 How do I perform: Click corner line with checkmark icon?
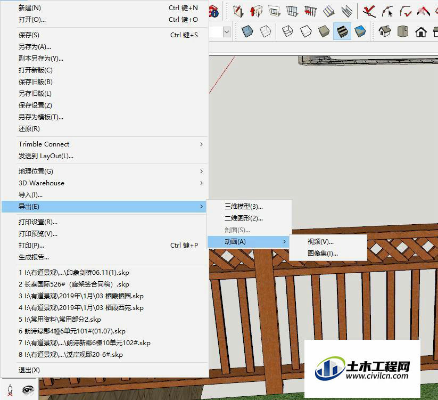click(x=406, y=11)
